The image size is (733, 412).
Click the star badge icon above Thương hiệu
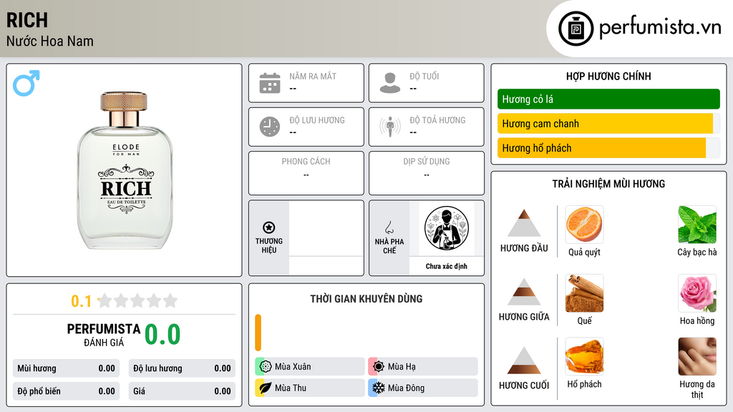(269, 227)
